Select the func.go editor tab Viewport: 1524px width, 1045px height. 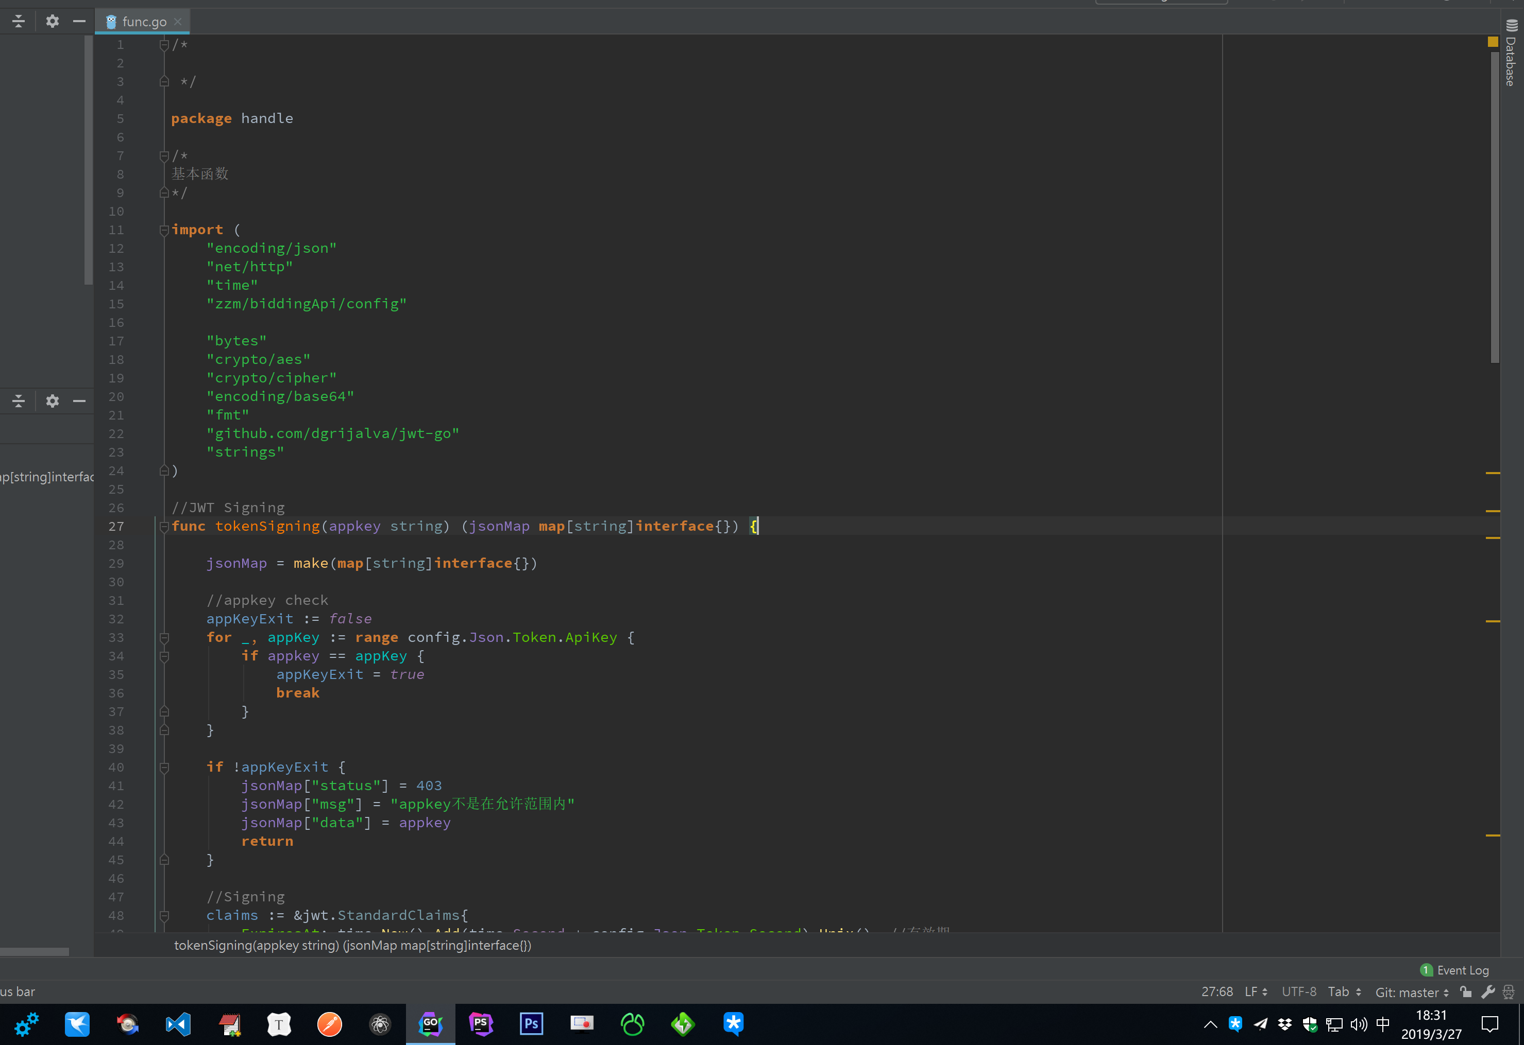144,22
